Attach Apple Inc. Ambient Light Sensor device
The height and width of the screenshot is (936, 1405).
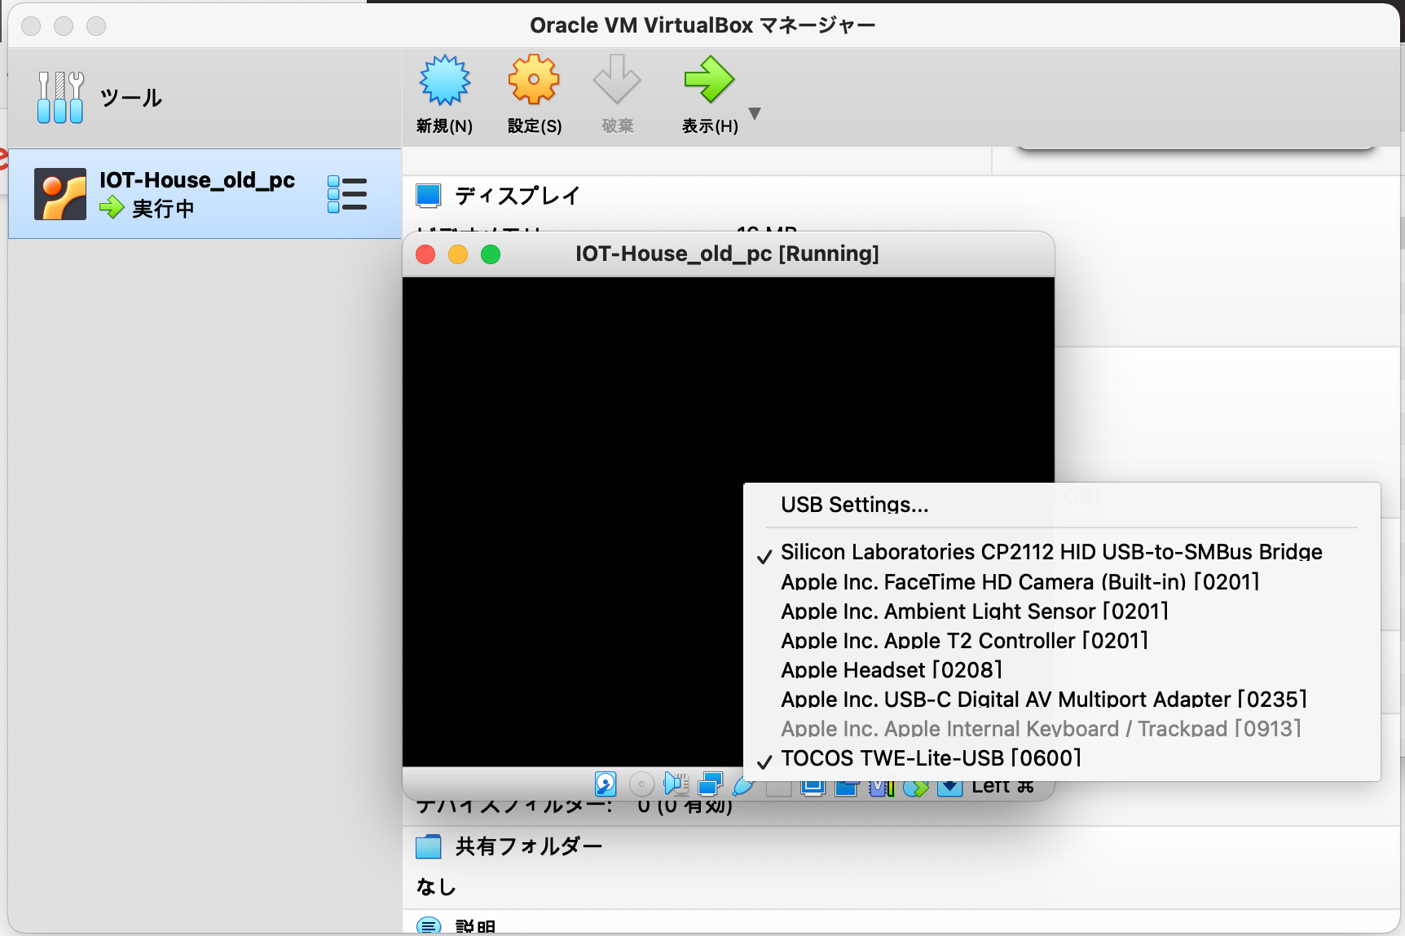click(1062, 611)
